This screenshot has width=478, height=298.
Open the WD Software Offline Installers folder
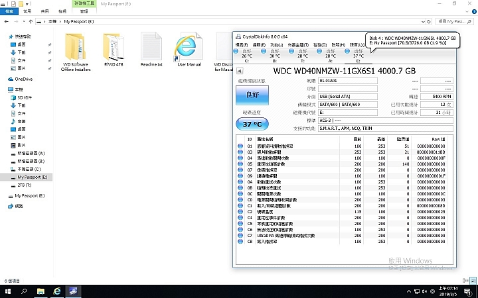tap(76, 52)
